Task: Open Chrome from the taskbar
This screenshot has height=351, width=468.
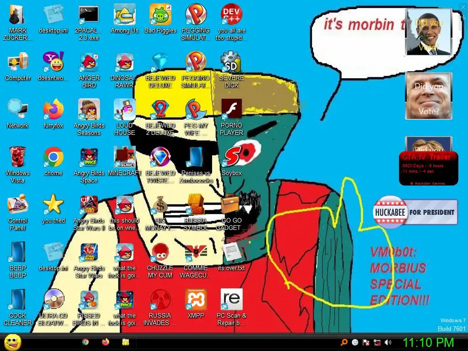Action: click(85, 342)
